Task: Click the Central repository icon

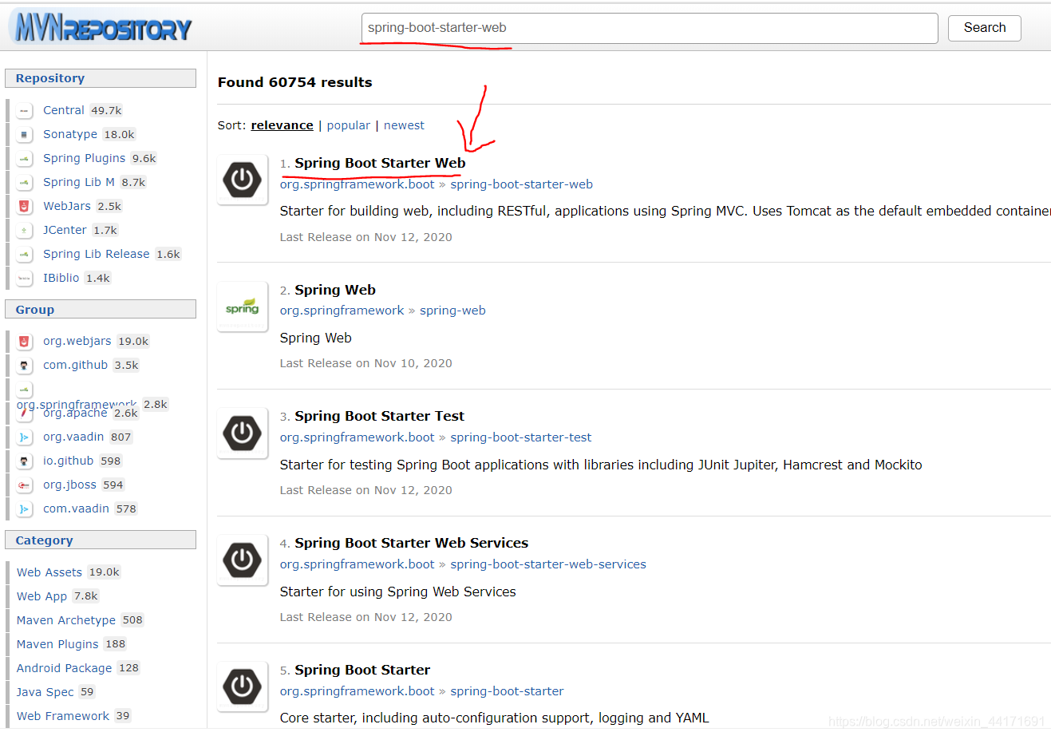Action: tap(24, 111)
